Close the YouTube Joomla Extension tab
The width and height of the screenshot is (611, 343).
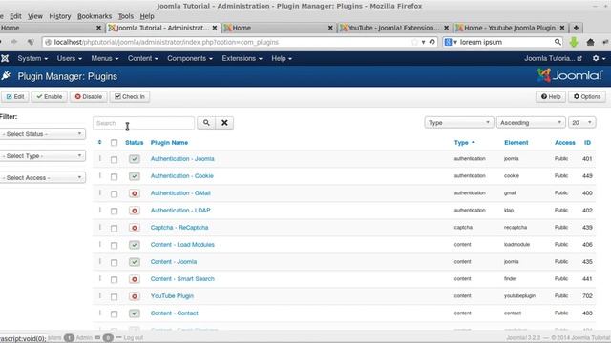tap(446, 28)
